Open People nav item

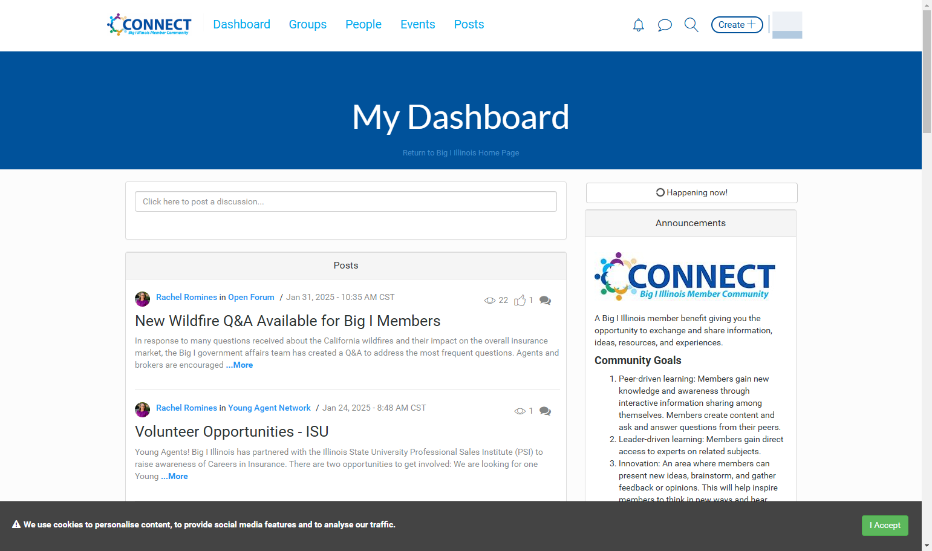click(x=363, y=24)
